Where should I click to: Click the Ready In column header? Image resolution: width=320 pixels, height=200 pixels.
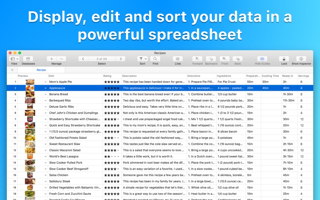click(x=289, y=76)
